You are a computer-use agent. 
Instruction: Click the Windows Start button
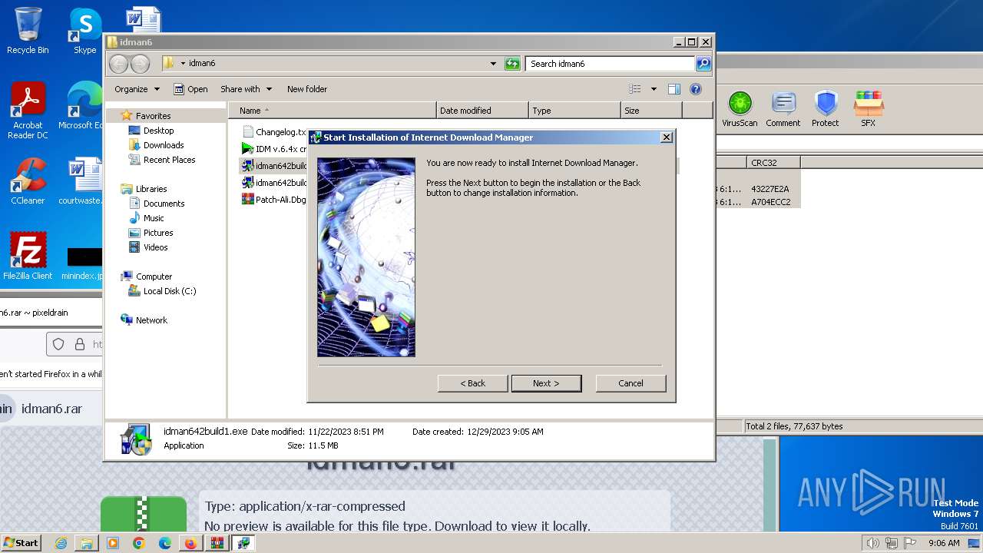22,542
